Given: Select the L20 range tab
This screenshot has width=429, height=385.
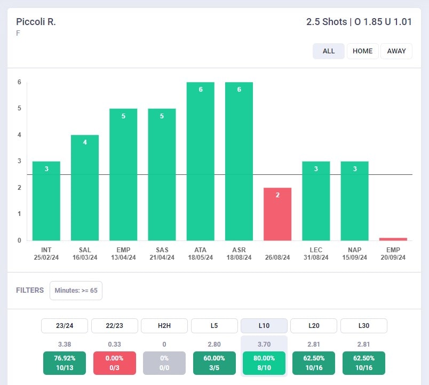Looking at the screenshot, I should tap(314, 326).
